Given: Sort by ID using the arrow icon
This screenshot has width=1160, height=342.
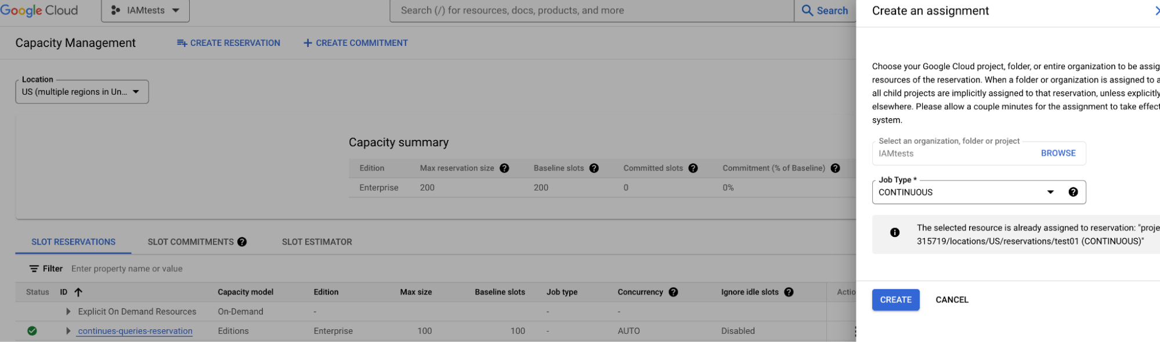Looking at the screenshot, I should [78, 292].
